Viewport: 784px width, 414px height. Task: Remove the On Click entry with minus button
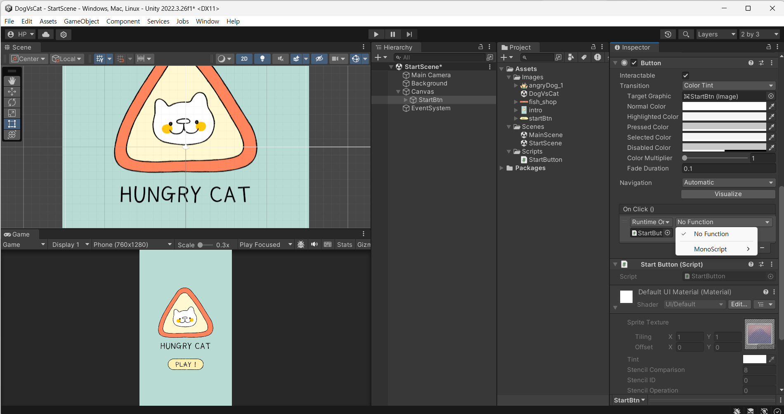point(763,248)
